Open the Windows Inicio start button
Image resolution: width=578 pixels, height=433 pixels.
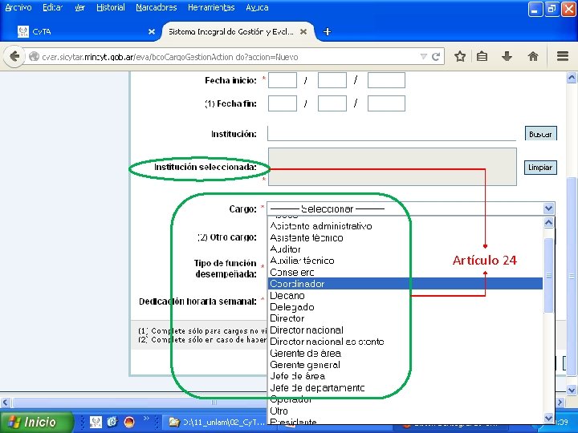36,422
